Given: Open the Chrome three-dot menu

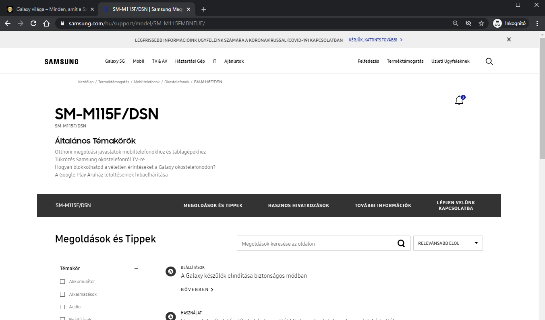Looking at the screenshot, I should [x=537, y=23].
